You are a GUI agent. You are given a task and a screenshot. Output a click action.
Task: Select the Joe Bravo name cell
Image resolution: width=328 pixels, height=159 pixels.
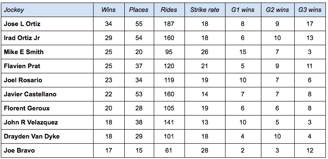[47, 150]
